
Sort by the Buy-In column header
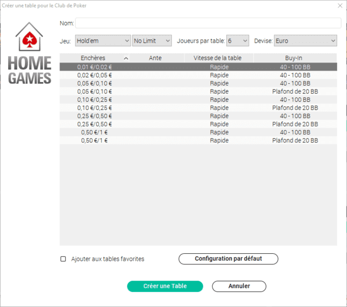295,58
